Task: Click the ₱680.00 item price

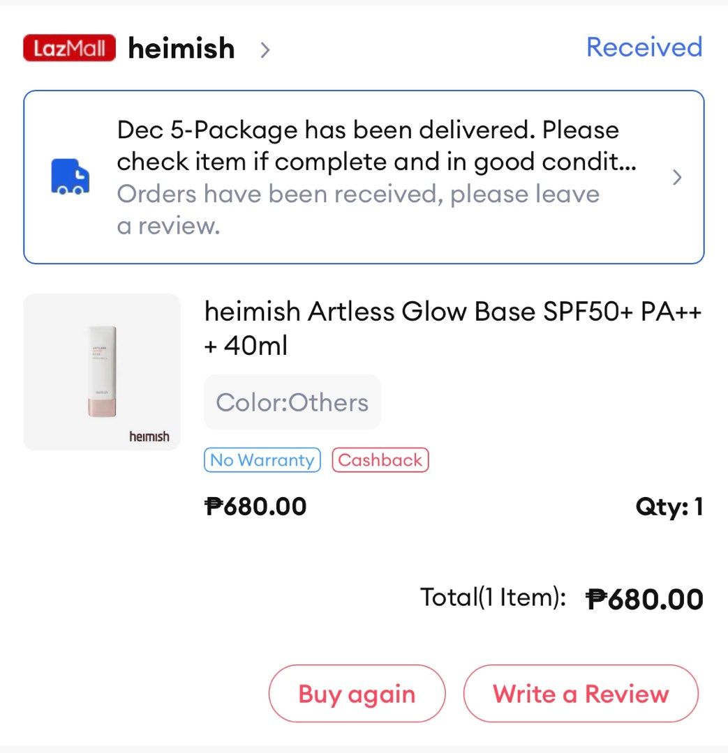Action: tap(256, 505)
